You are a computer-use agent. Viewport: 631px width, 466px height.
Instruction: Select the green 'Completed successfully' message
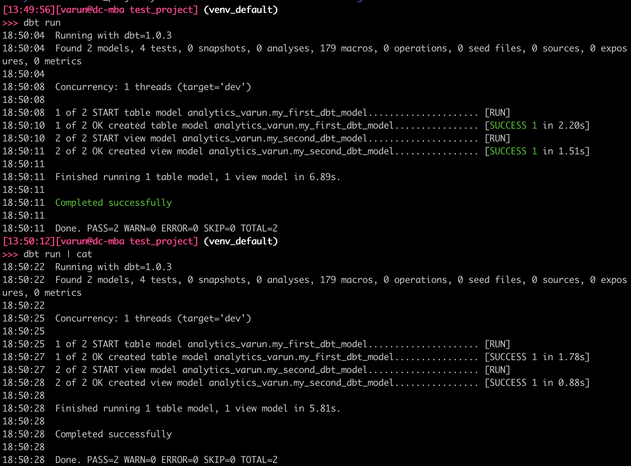point(113,202)
